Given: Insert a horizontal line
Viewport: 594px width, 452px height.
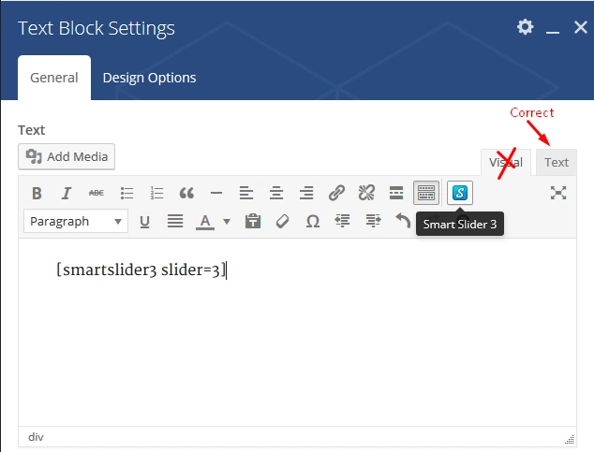Looking at the screenshot, I should pyautogui.click(x=216, y=194).
